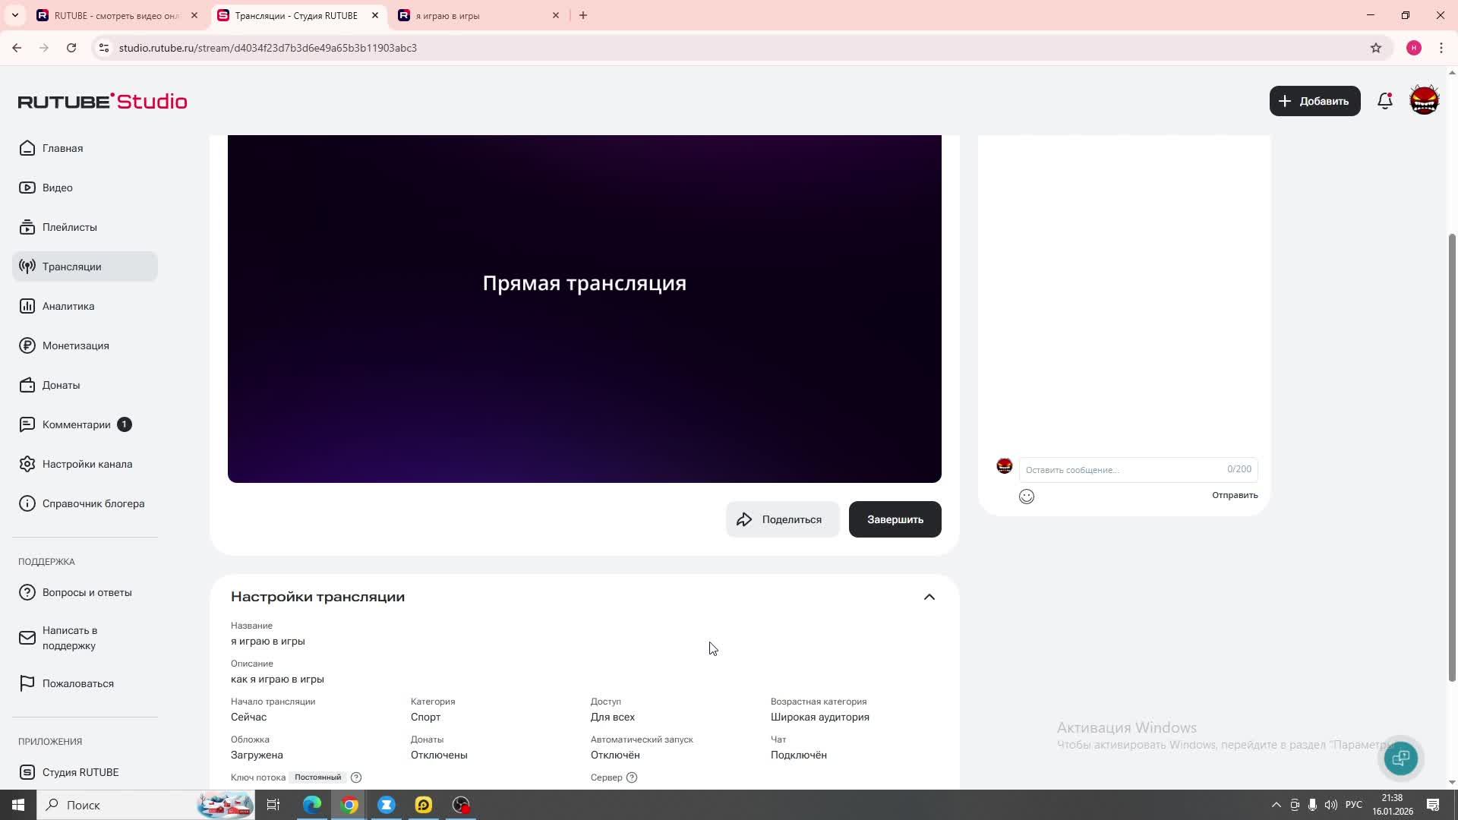Focus the chat message input field
1458x820 pixels.
(x=1122, y=470)
